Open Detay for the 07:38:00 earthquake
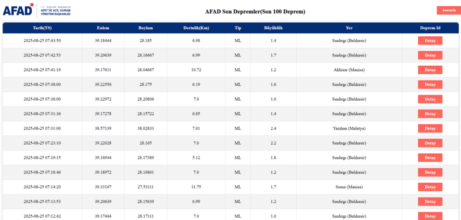461x220 pixels. pyautogui.click(x=430, y=85)
